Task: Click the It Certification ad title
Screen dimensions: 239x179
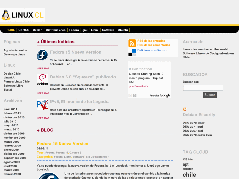Action: (140, 69)
